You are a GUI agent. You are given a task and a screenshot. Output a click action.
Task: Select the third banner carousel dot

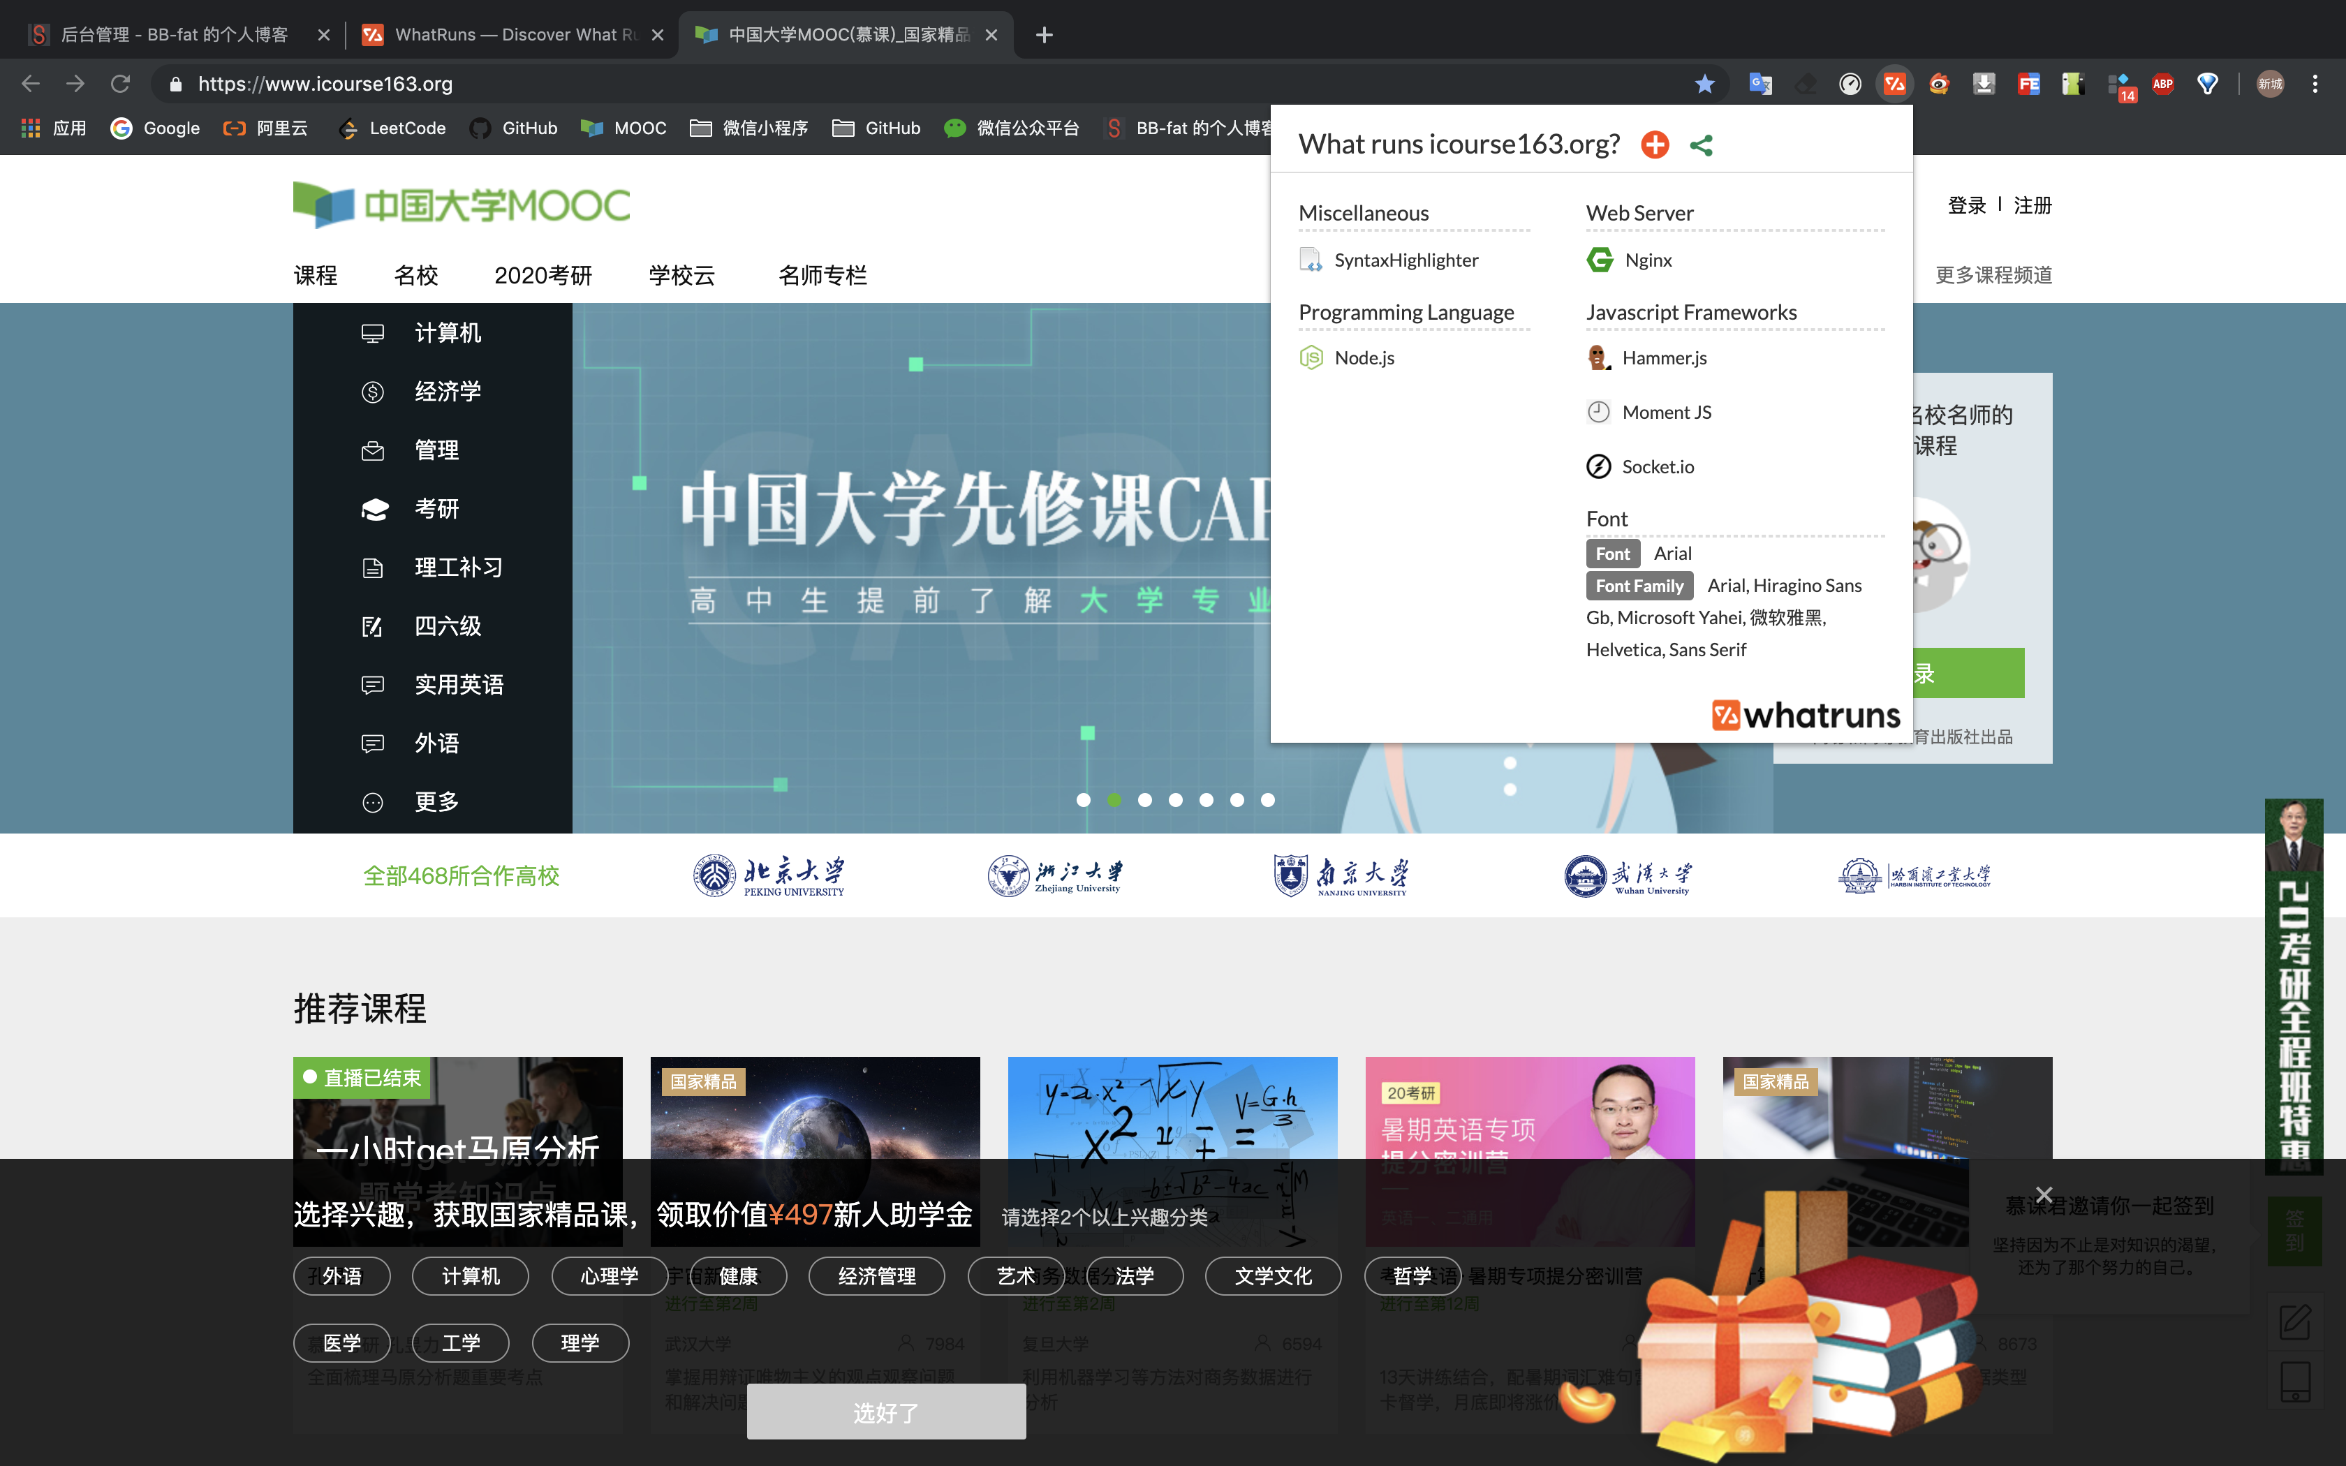click(1145, 800)
